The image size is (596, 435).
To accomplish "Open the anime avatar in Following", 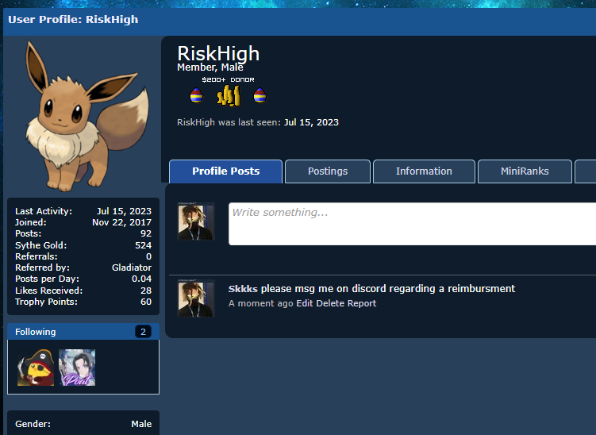I will [x=77, y=368].
